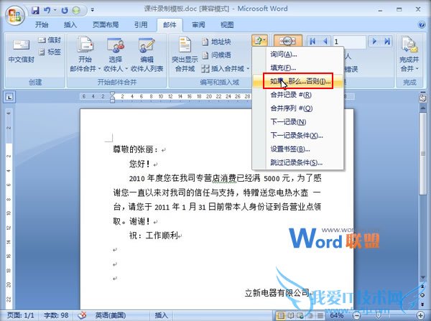Click the vertical scrollbar thumb
The width and height of the screenshot is (431, 321).
[423, 154]
